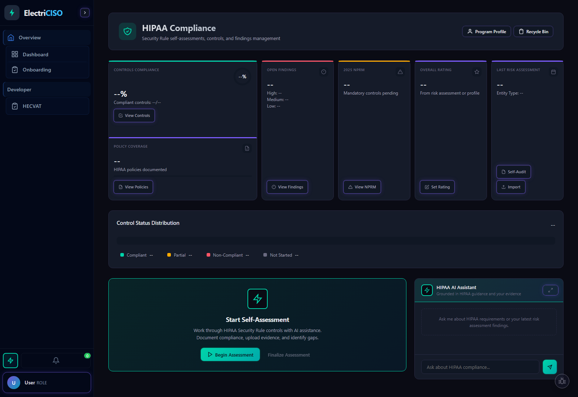Click the bug report icon
Viewport: 578px width, 397px height.
[562, 381]
